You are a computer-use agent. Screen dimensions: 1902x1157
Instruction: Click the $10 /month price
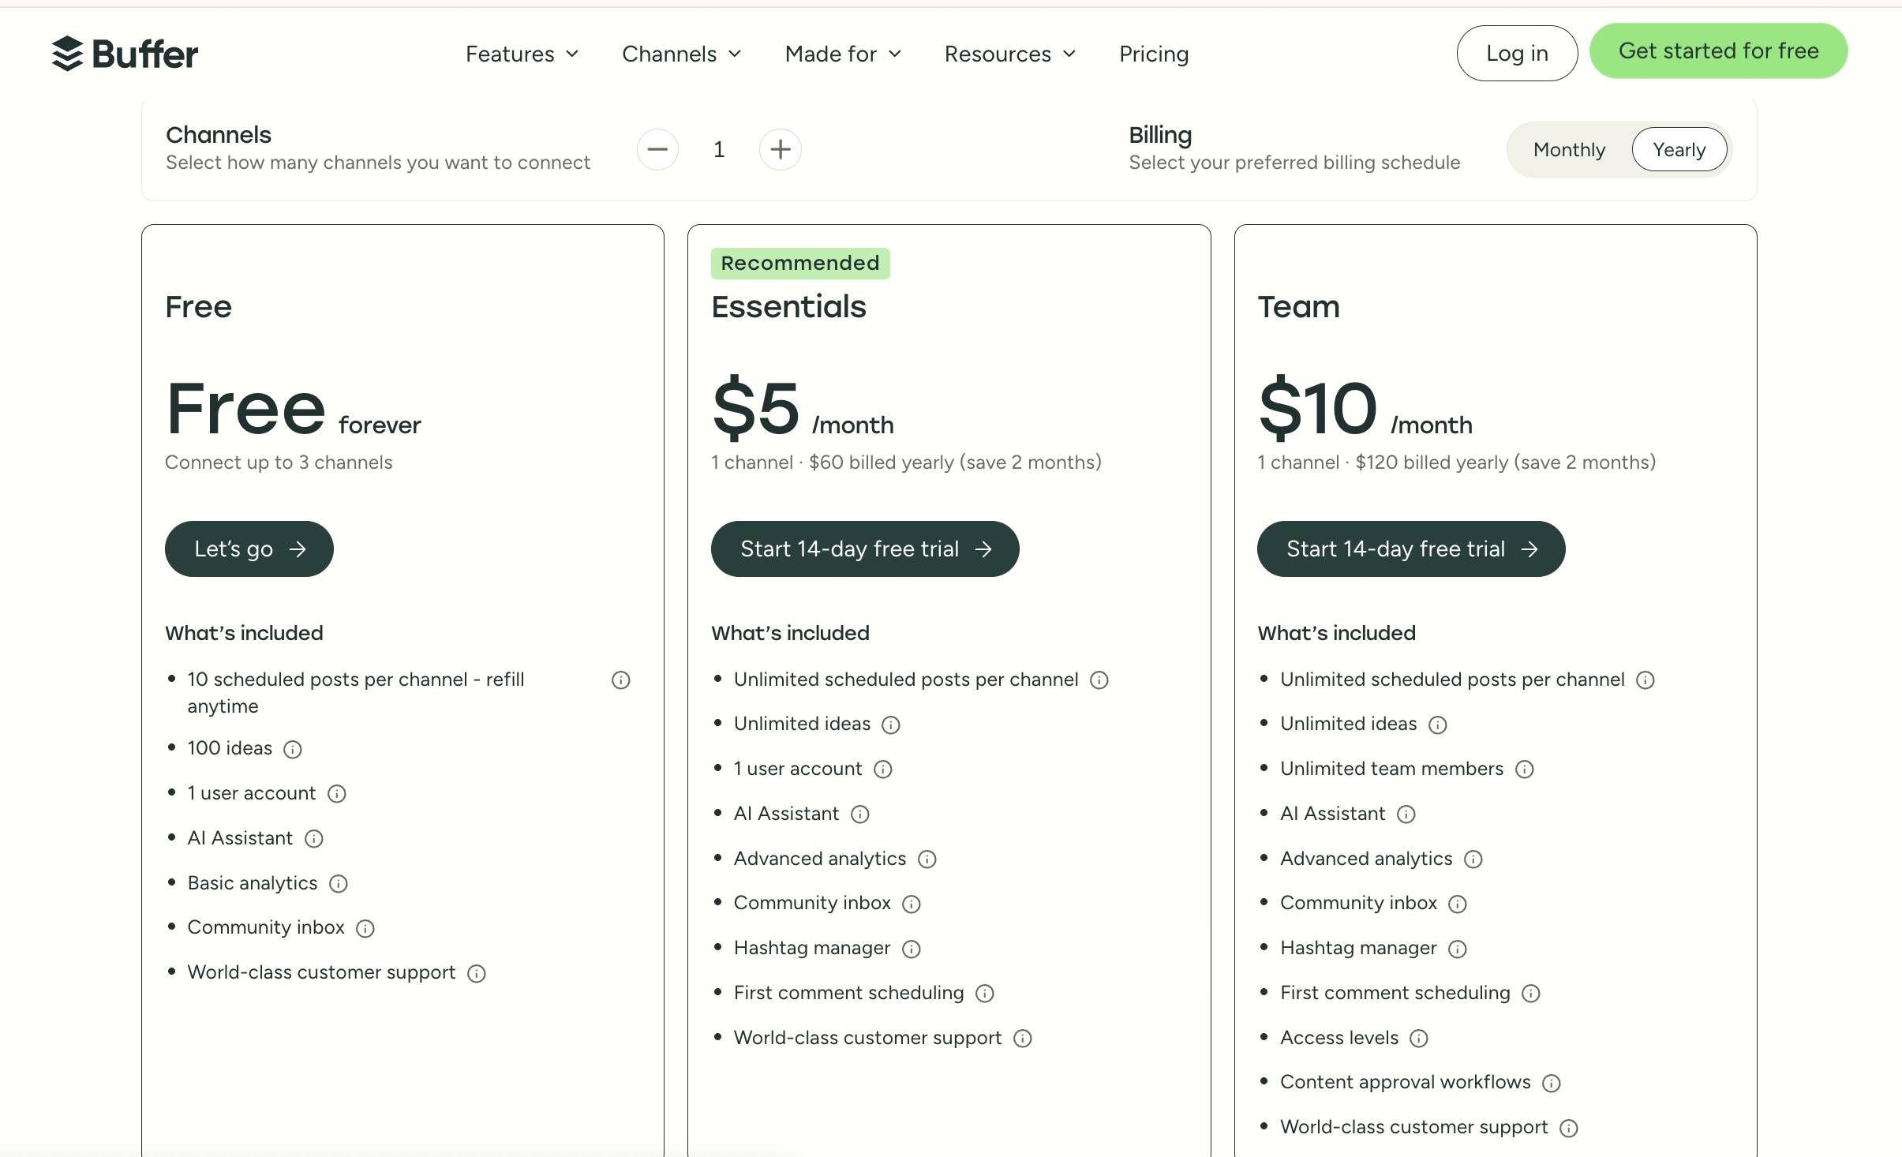1365,409
